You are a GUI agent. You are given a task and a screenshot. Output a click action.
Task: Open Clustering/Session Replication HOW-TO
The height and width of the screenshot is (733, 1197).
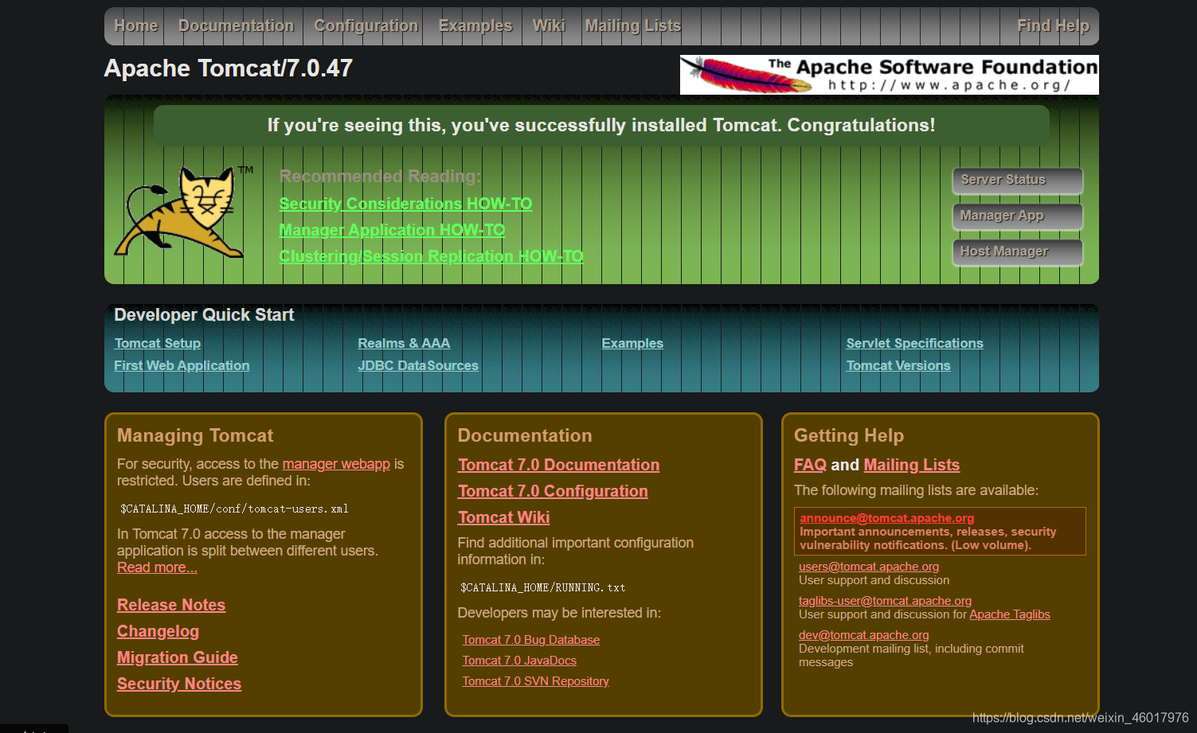click(431, 256)
